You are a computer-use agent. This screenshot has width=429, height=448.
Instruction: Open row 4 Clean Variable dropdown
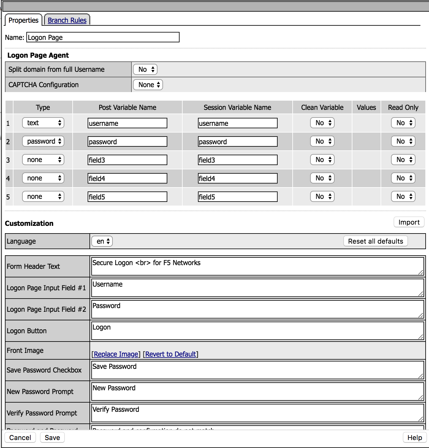[x=322, y=178]
